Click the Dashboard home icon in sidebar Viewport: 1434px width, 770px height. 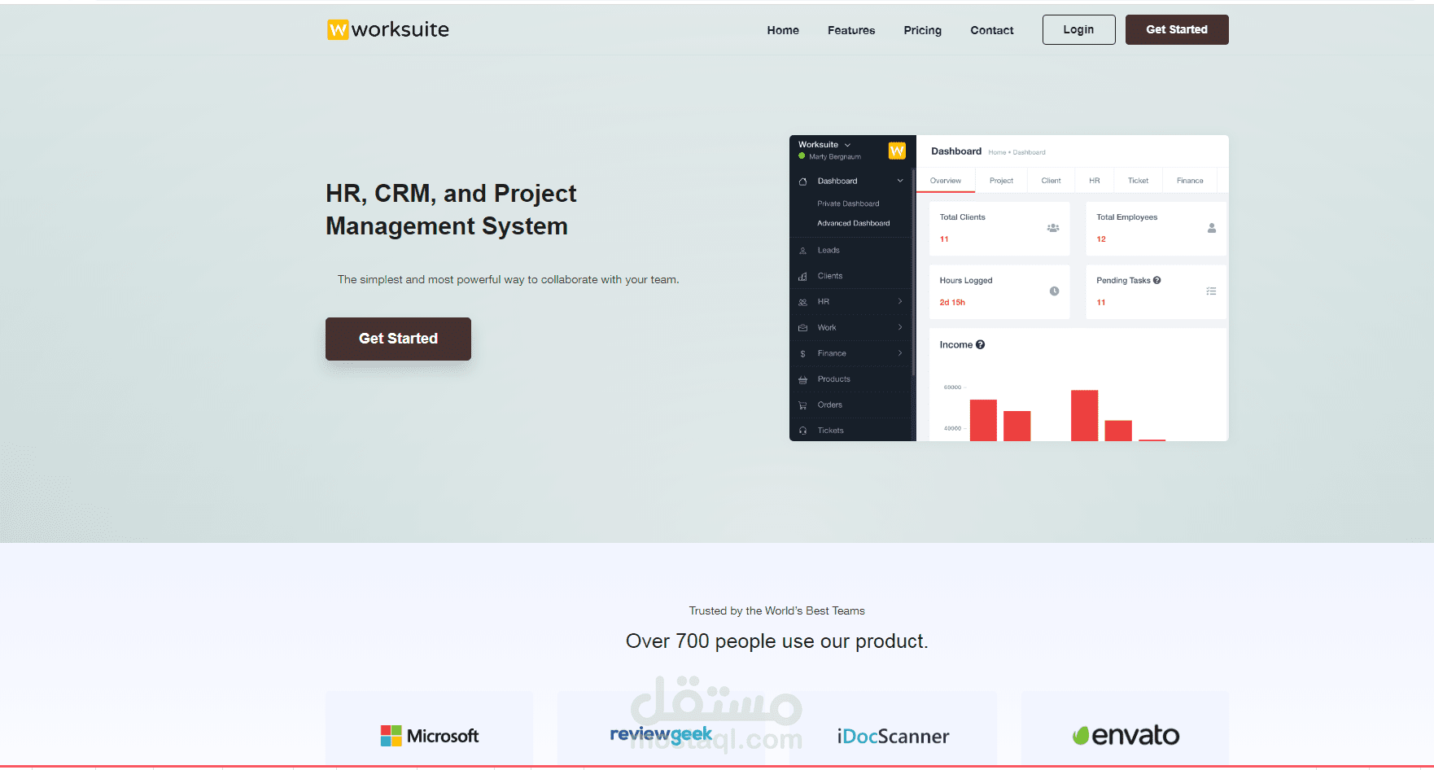[802, 182]
